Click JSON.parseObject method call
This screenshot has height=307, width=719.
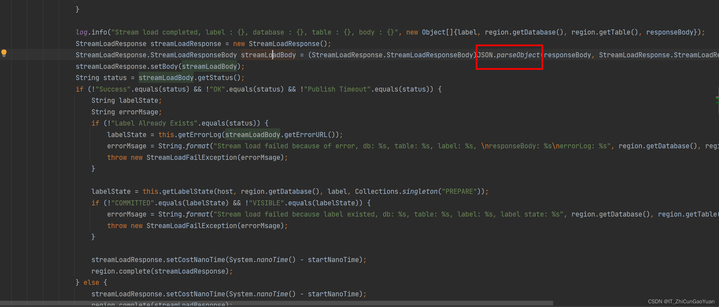pos(508,55)
